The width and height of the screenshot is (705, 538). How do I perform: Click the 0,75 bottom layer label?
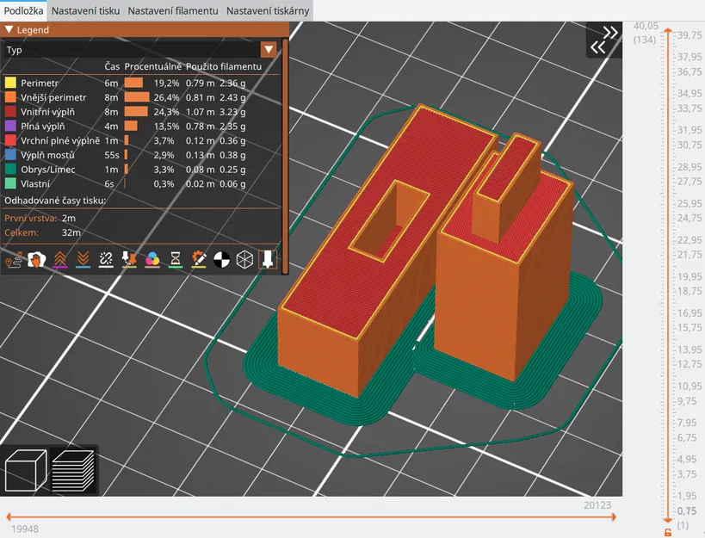pos(687,511)
